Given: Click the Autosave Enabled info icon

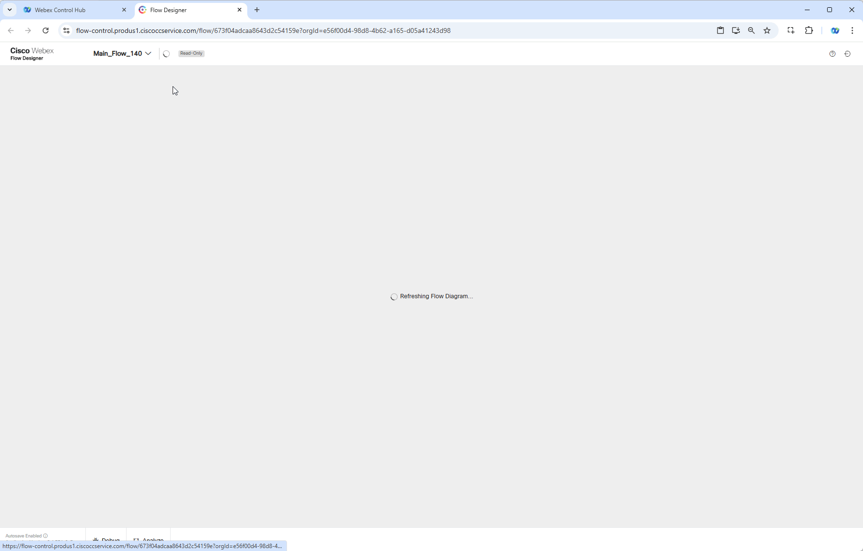Looking at the screenshot, I should coord(46,536).
